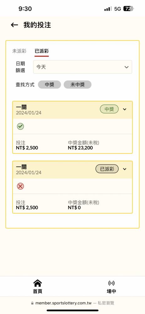Open the 日期篩選 dropdown showing 今天
Image resolution: width=145 pixels, height=314 pixels.
[x=83, y=67]
